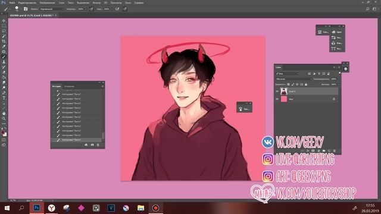
Task: Open the Изображение menu
Action: [48, 2]
